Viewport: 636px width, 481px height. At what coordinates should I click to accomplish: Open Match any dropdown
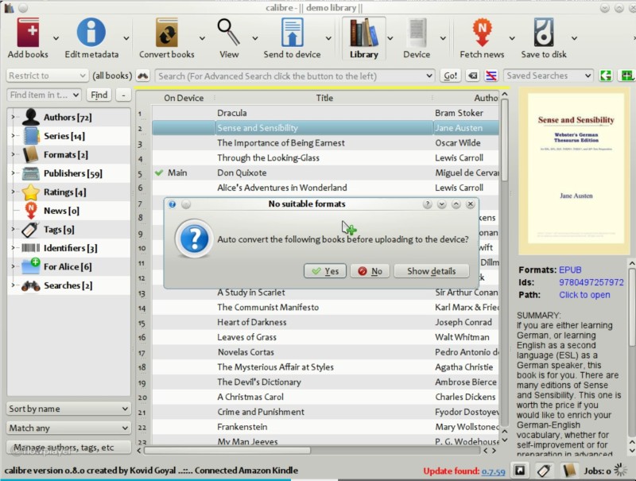point(68,428)
